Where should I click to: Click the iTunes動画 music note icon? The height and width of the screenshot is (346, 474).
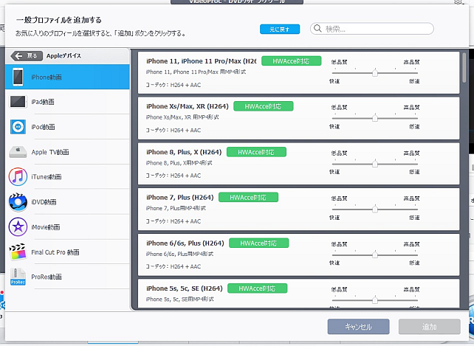point(18,177)
